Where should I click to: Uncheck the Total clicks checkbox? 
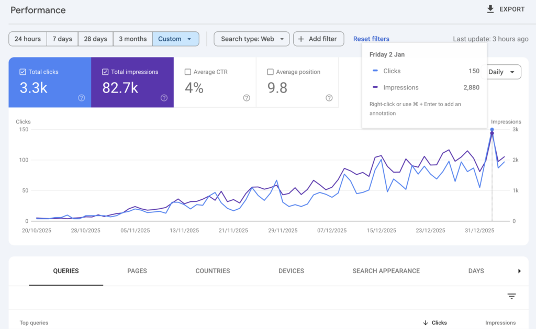tap(23, 72)
